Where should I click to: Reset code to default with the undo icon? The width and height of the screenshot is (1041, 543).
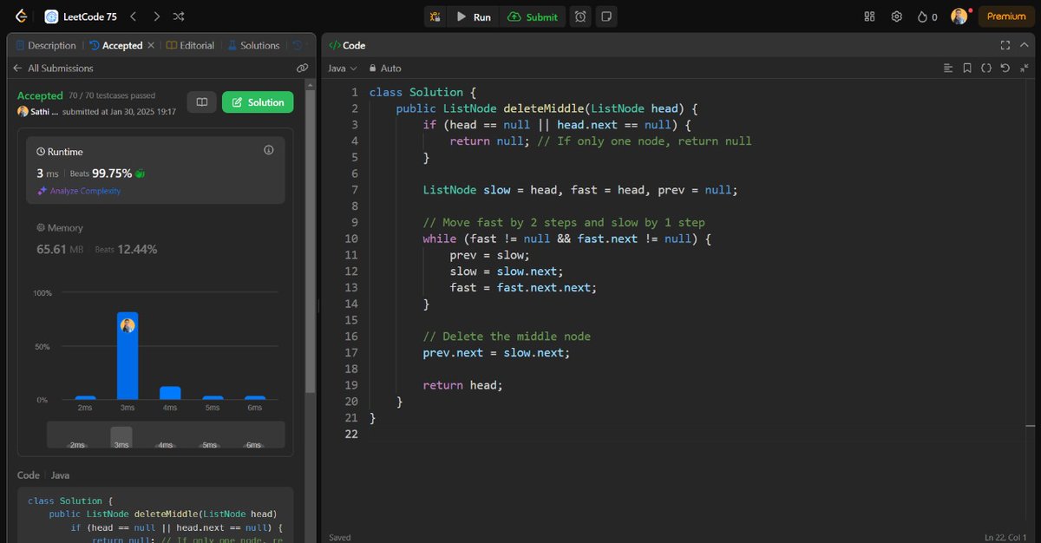point(1005,68)
